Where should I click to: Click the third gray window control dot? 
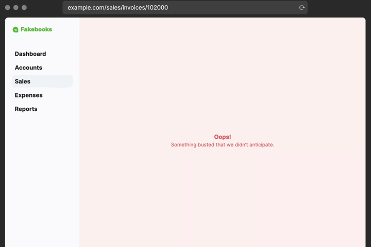pyautogui.click(x=24, y=8)
